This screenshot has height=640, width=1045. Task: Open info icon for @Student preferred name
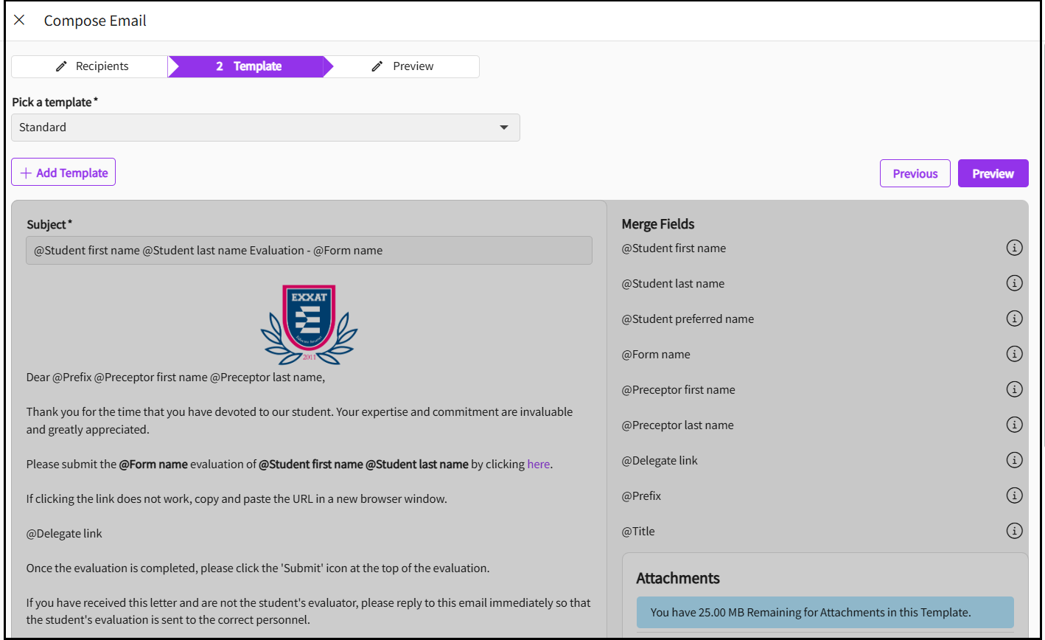point(1014,319)
